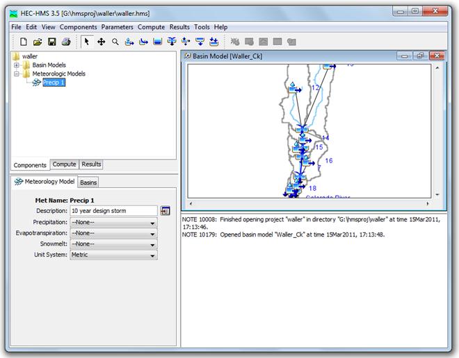The width and height of the screenshot is (459, 358).
Task: Switch to the Basins tab
Action: pos(88,182)
